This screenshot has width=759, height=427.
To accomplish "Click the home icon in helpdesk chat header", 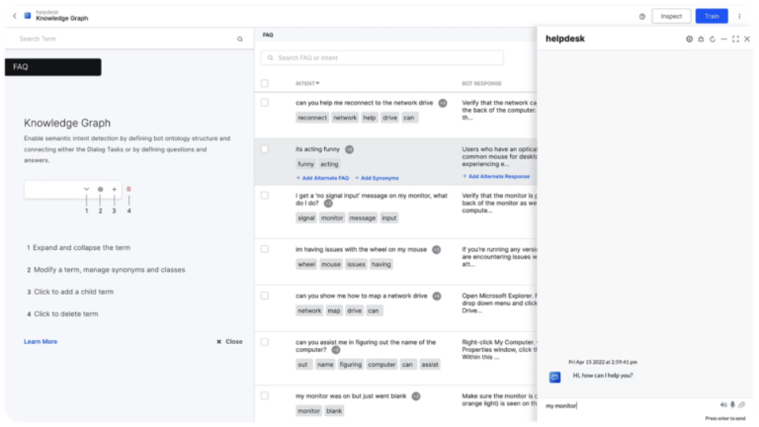I will pos(700,39).
